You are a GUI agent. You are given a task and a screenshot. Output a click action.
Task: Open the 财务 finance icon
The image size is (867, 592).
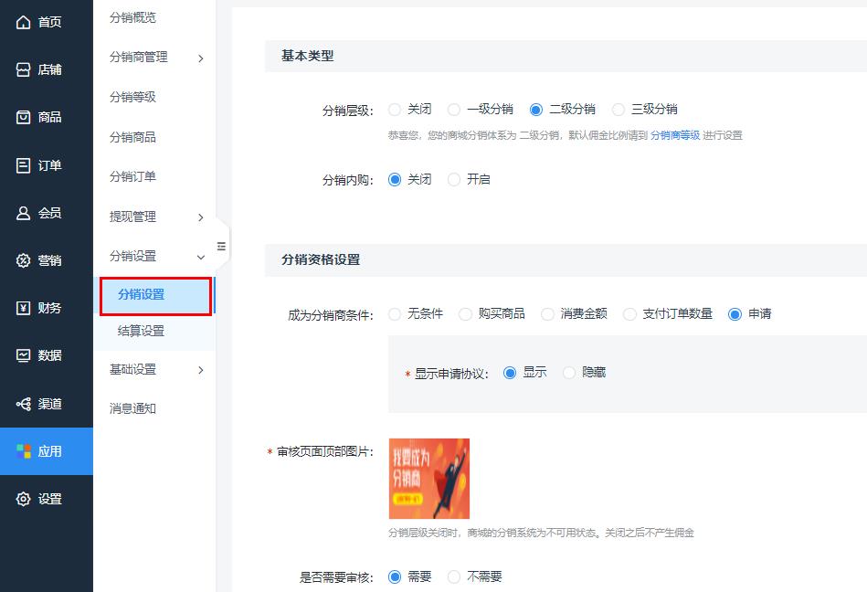pyautogui.click(x=25, y=308)
